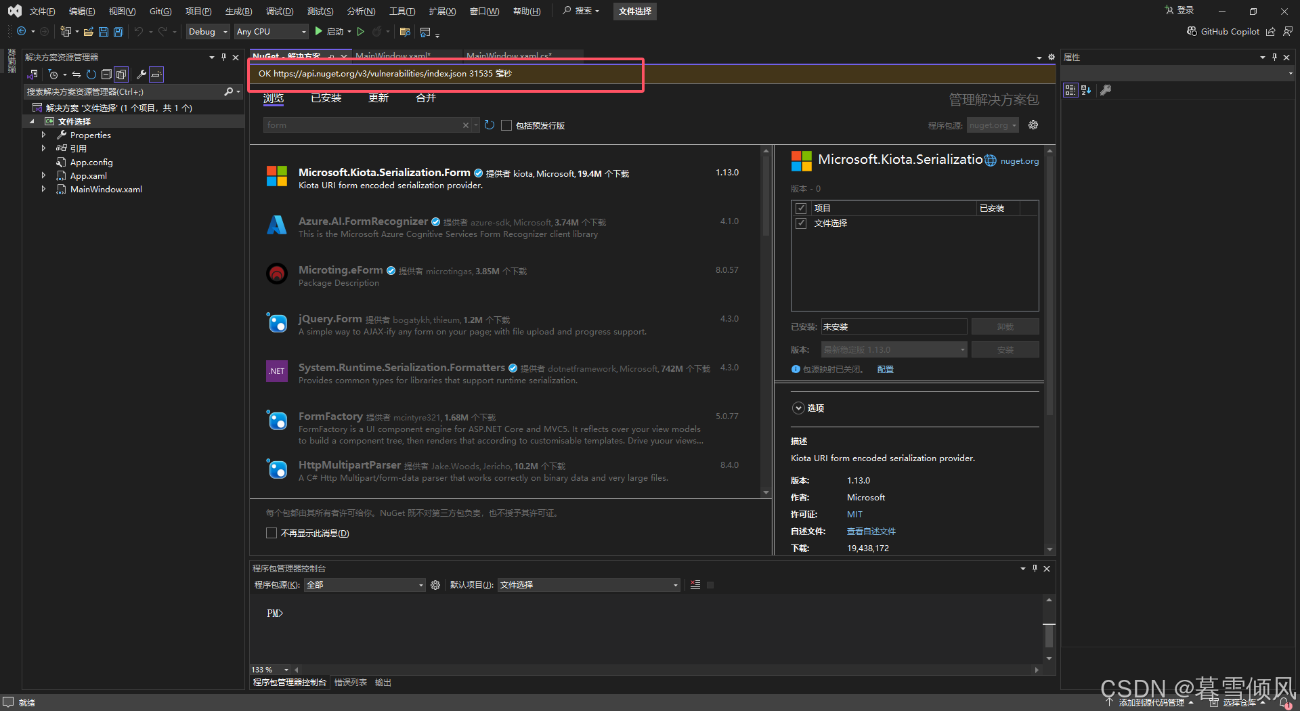
Task: Click sync with active document icon
Action: (77, 74)
